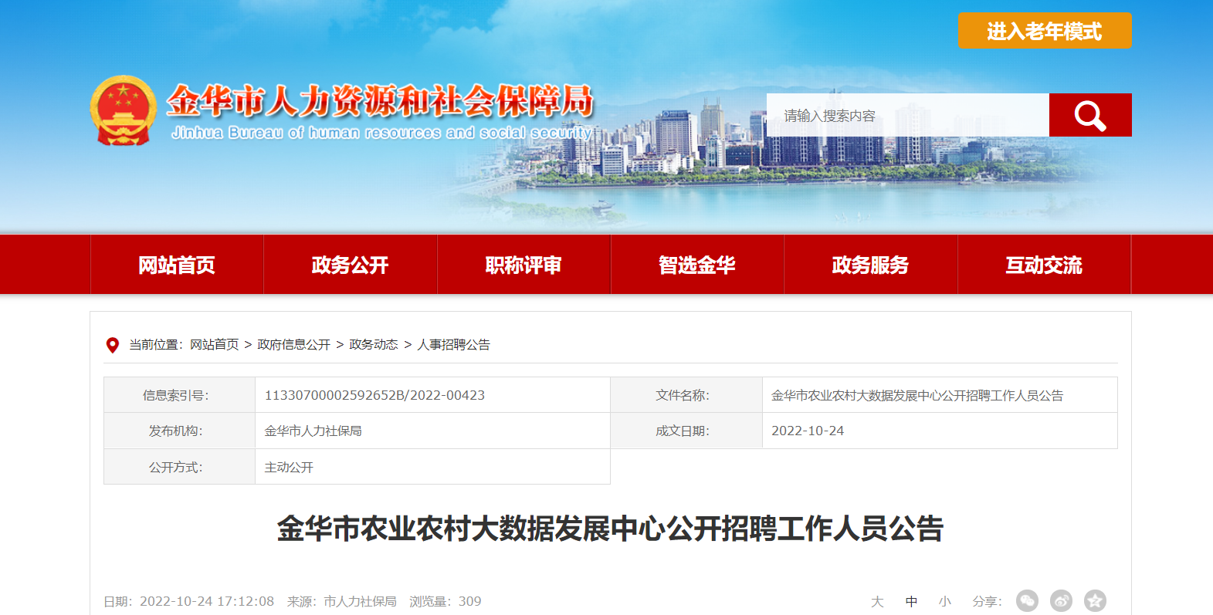Open the 政务公开 navigation menu
This screenshot has width=1213, height=615.
(x=351, y=265)
